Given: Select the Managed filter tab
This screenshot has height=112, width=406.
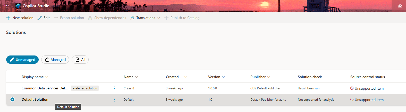Looking at the screenshot, I should pyautogui.click(x=55, y=60).
